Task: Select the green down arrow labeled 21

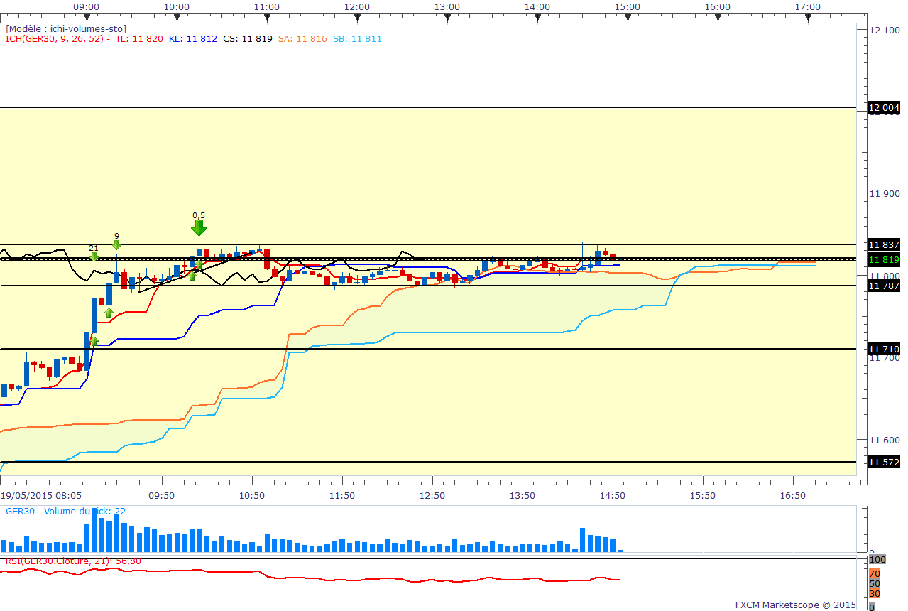Action: click(x=93, y=256)
